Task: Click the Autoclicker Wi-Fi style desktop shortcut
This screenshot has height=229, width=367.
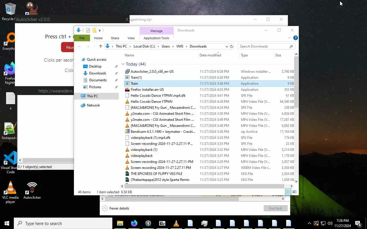Action: (32, 190)
